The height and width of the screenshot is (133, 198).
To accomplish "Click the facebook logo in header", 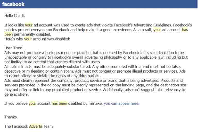I will (13, 4).
